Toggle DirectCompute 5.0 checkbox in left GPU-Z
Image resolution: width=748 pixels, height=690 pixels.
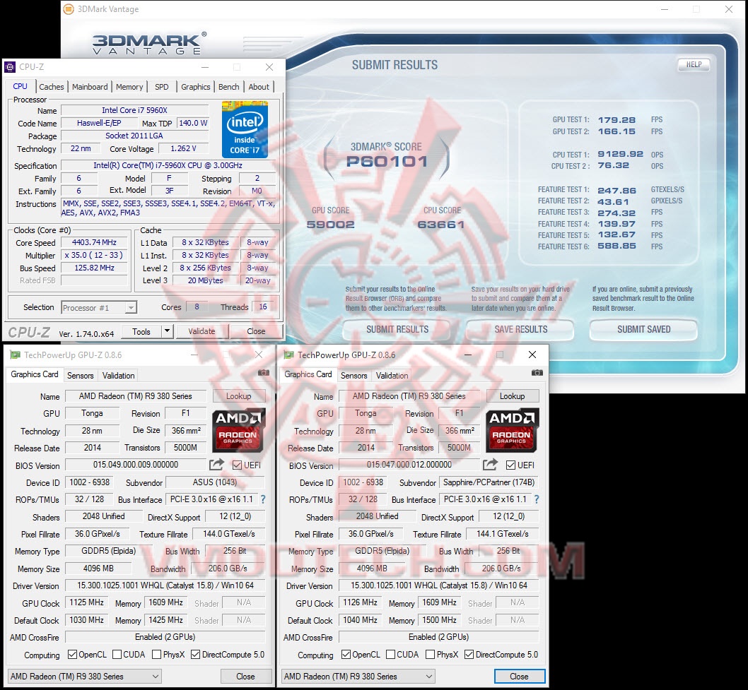[x=196, y=654]
